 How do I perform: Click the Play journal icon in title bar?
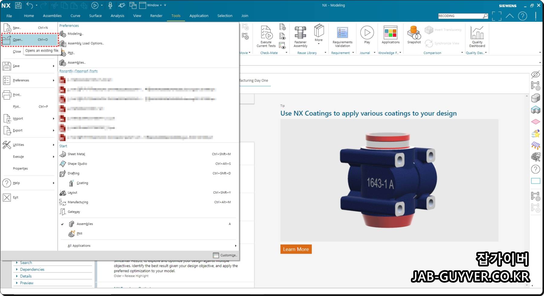[x=95, y=5]
